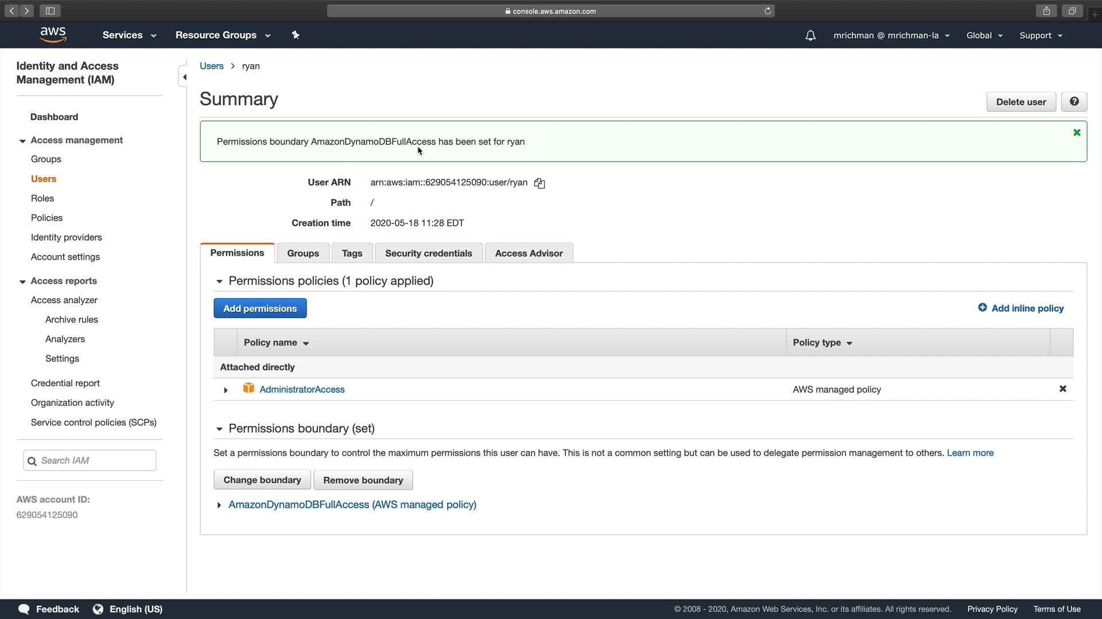Copy the User ARN with copy icon
Screen dimensions: 1102x619
tap(540, 183)
